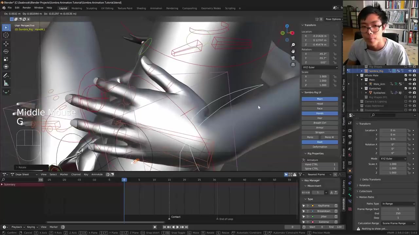419x235 pixels.
Task: Click the Hand CTRL slider
Action: (320, 164)
